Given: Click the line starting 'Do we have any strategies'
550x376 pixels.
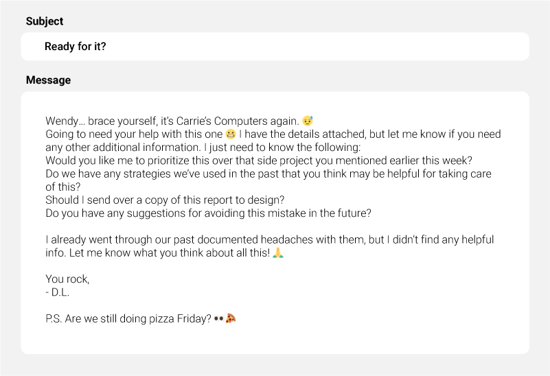Looking at the screenshot, I should pyautogui.click(x=268, y=174).
